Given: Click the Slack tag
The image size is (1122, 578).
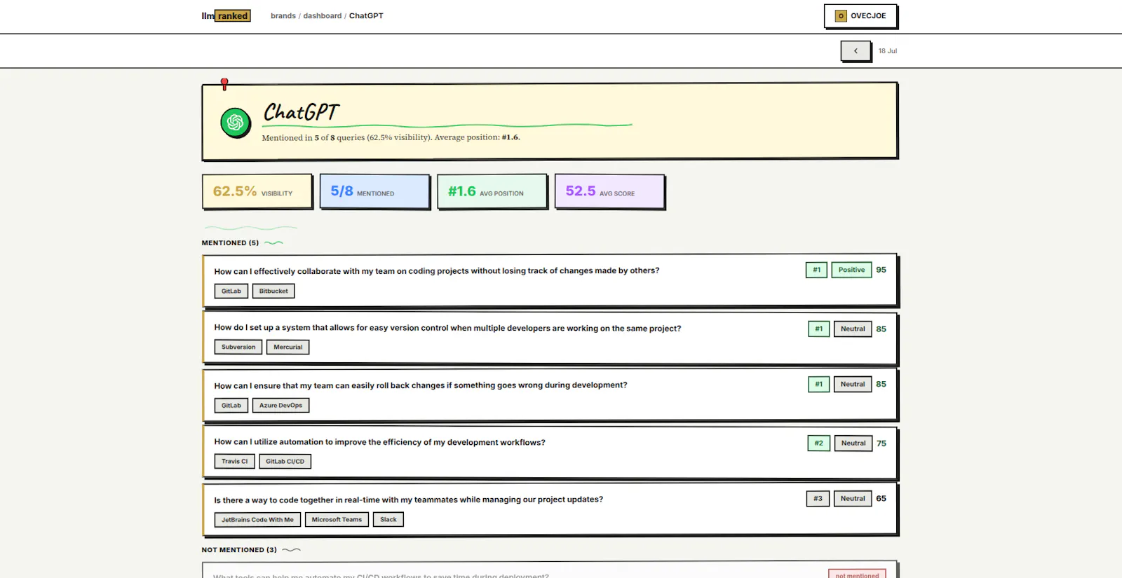Looking at the screenshot, I should click(388, 519).
